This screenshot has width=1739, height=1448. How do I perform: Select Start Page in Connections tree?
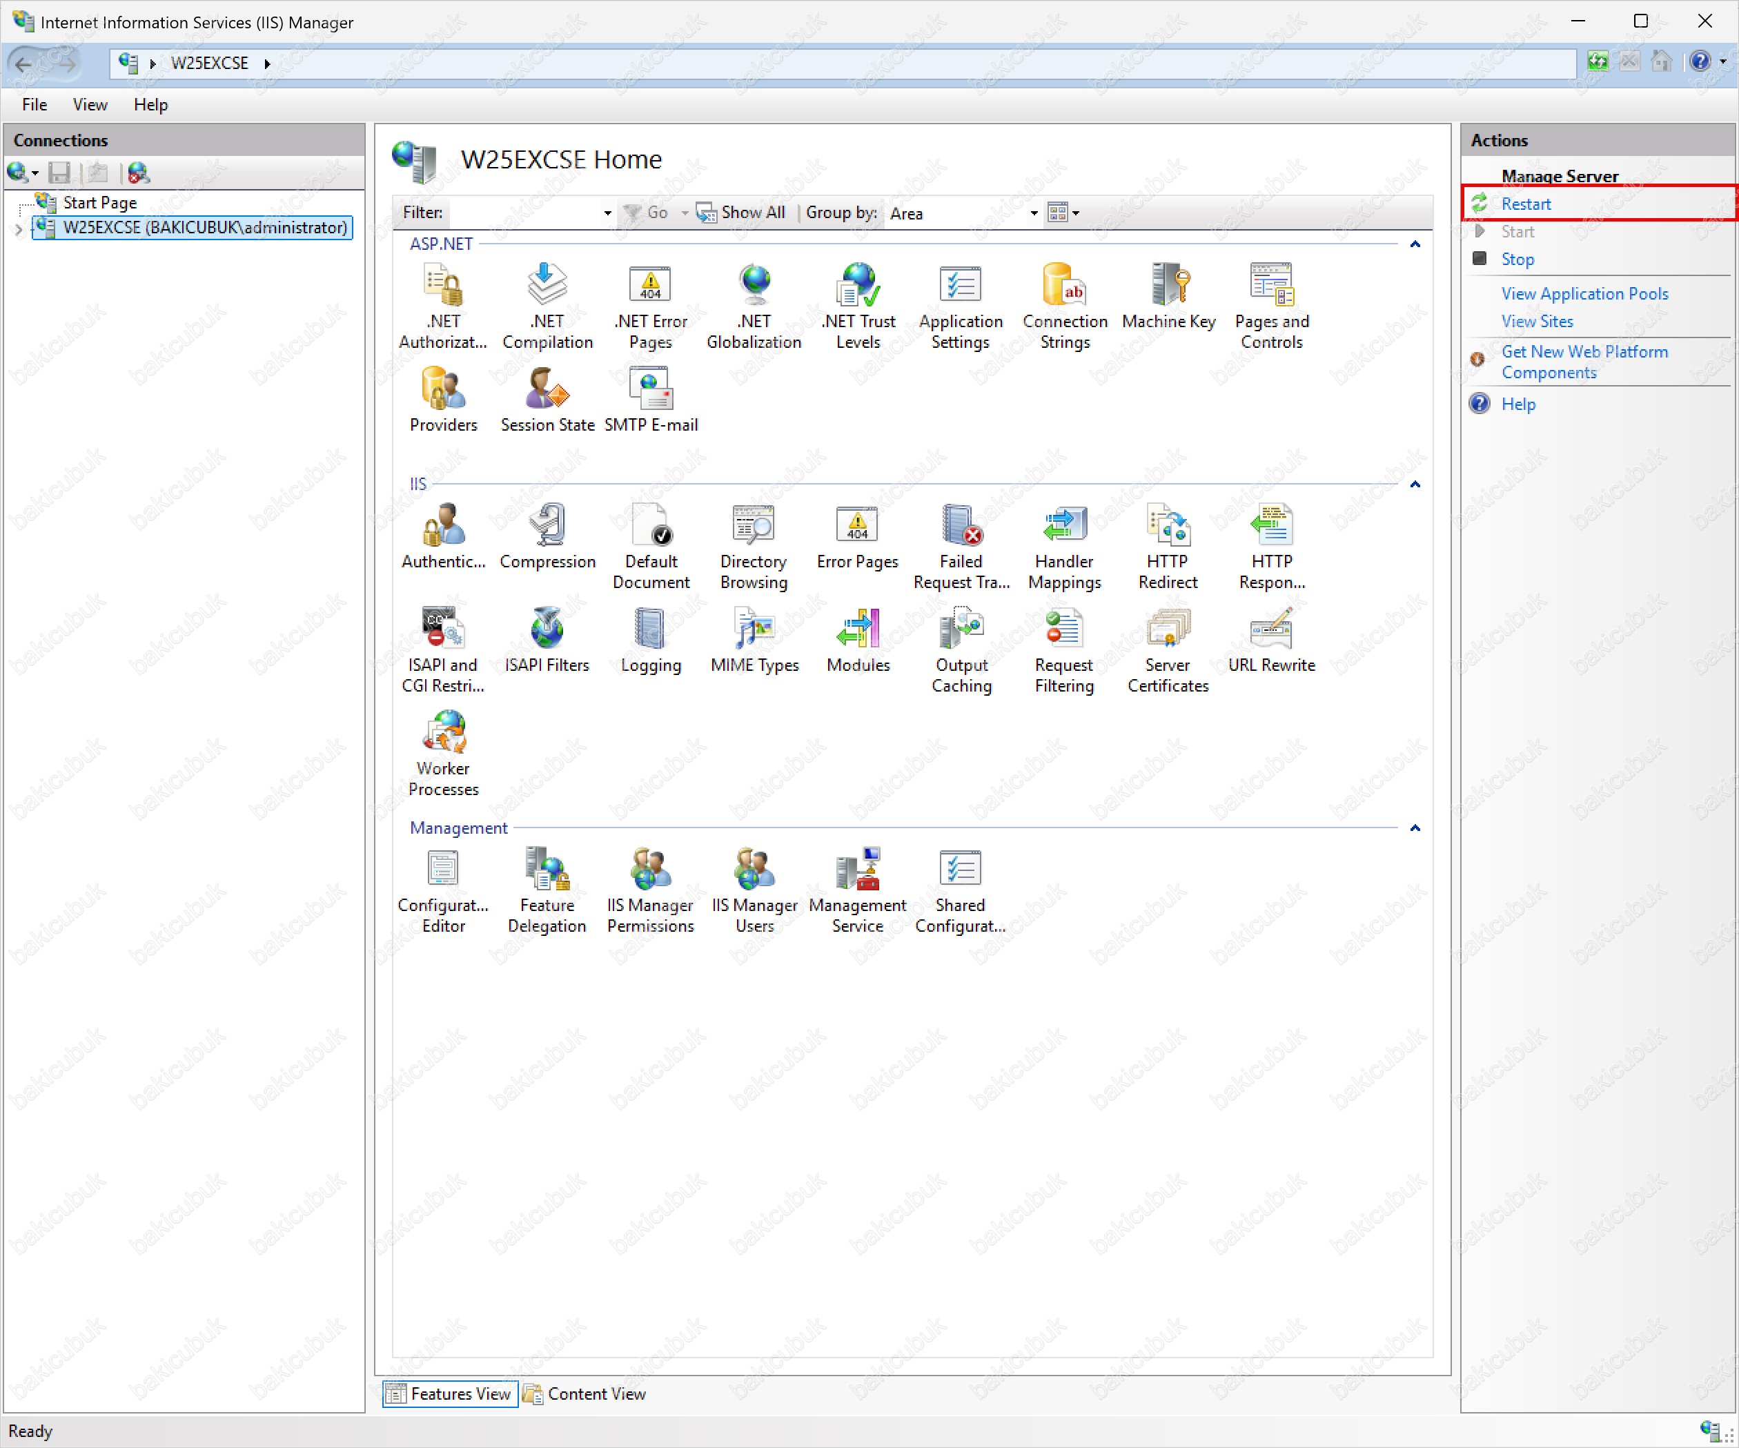[x=99, y=203]
